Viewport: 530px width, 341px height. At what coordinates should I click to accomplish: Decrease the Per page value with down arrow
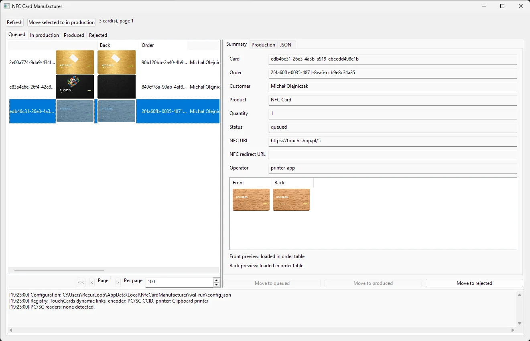coord(217,285)
